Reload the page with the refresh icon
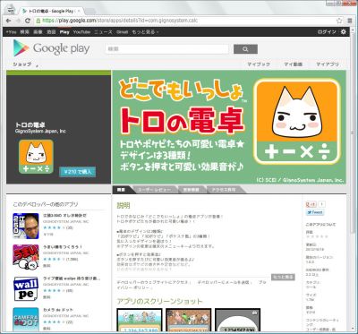 [28, 21]
